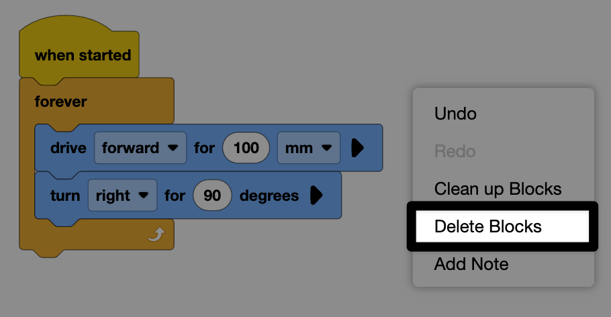611x317 pixels.
Task: Select "Clean up Blocks" menu option
Action: click(x=498, y=189)
